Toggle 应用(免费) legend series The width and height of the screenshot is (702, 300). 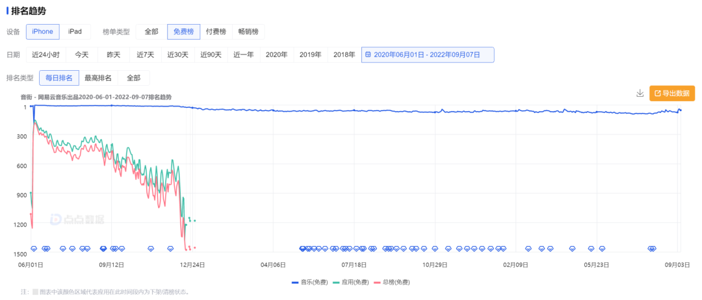pos(351,282)
